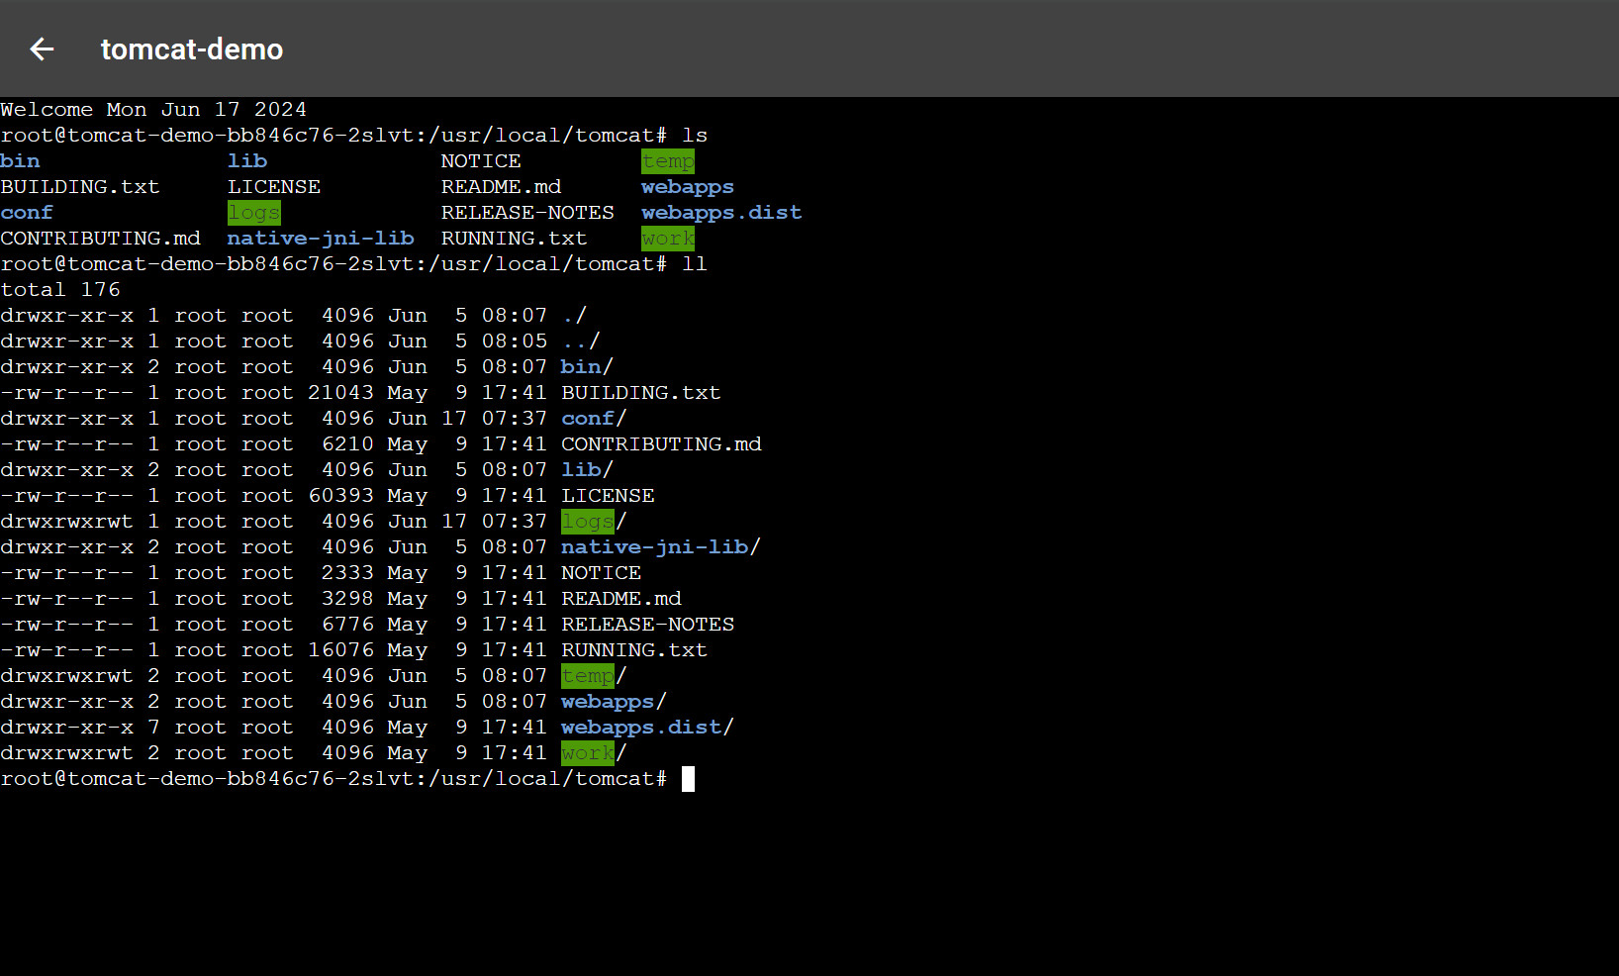Click bin/ in the long listing

pos(587,367)
